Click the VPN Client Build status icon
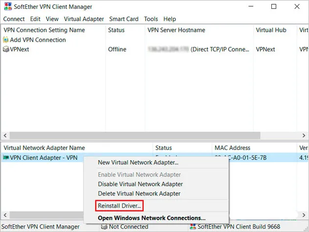The image size is (309, 232). [193, 227]
